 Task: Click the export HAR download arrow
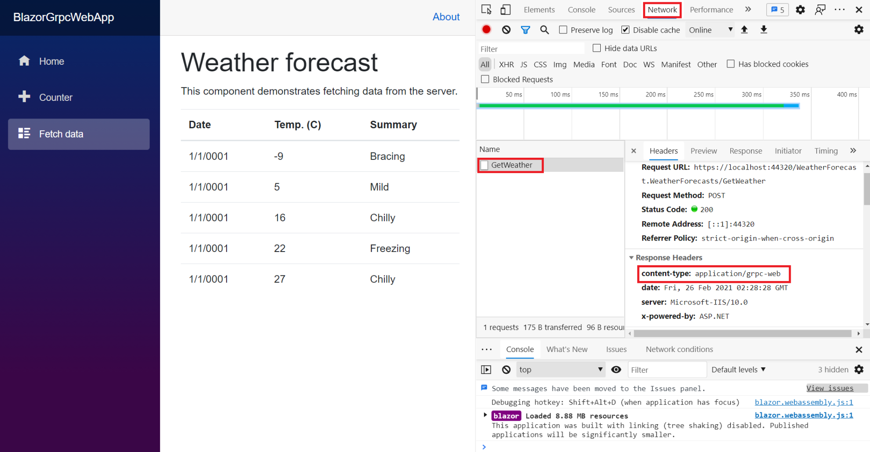(763, 30)
